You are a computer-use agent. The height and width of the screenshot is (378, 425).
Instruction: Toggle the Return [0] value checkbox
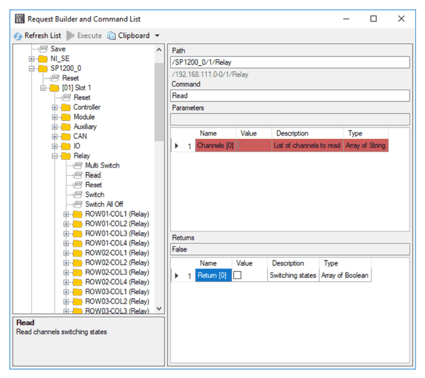coord(237,275)
